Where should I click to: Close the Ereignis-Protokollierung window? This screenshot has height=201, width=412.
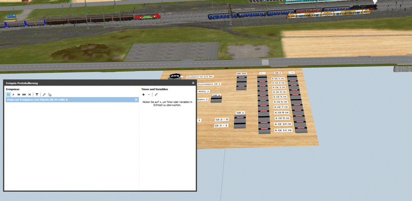coord(193,83)
